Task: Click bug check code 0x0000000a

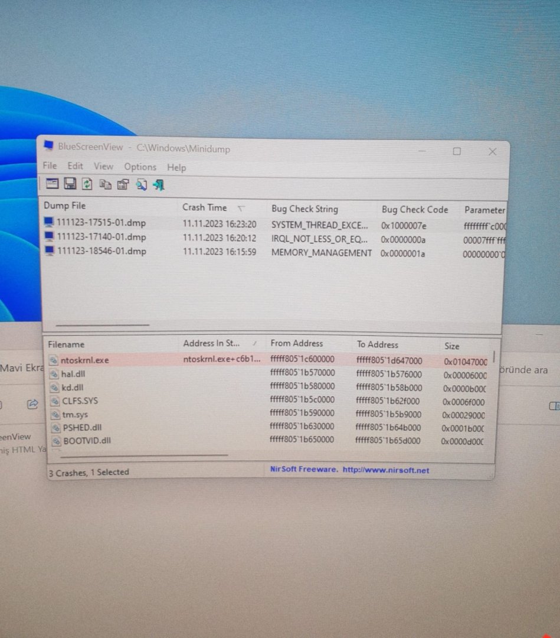Action: (x=402, y=240)
